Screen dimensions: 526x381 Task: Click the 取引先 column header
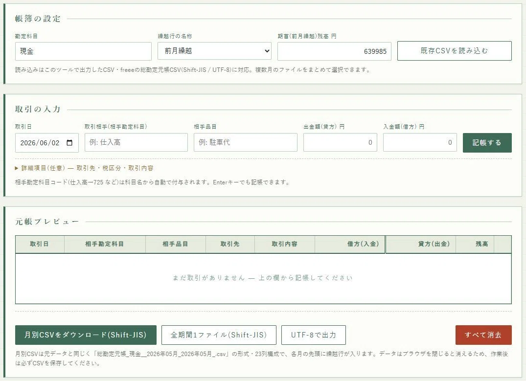(230, 244)
